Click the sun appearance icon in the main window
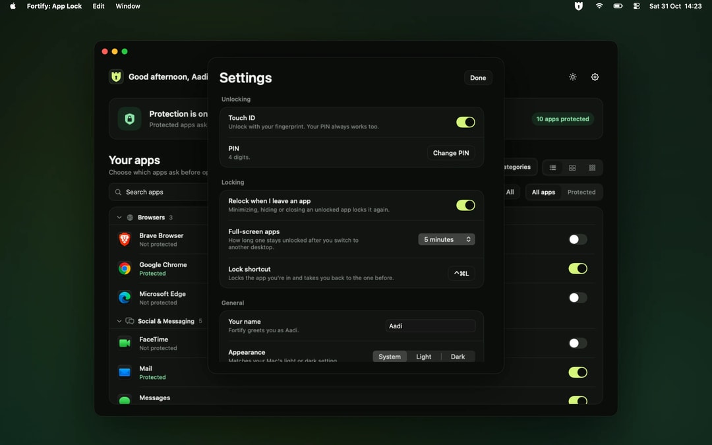This screenshot has height=445, width=712. [x=573, y=76]
